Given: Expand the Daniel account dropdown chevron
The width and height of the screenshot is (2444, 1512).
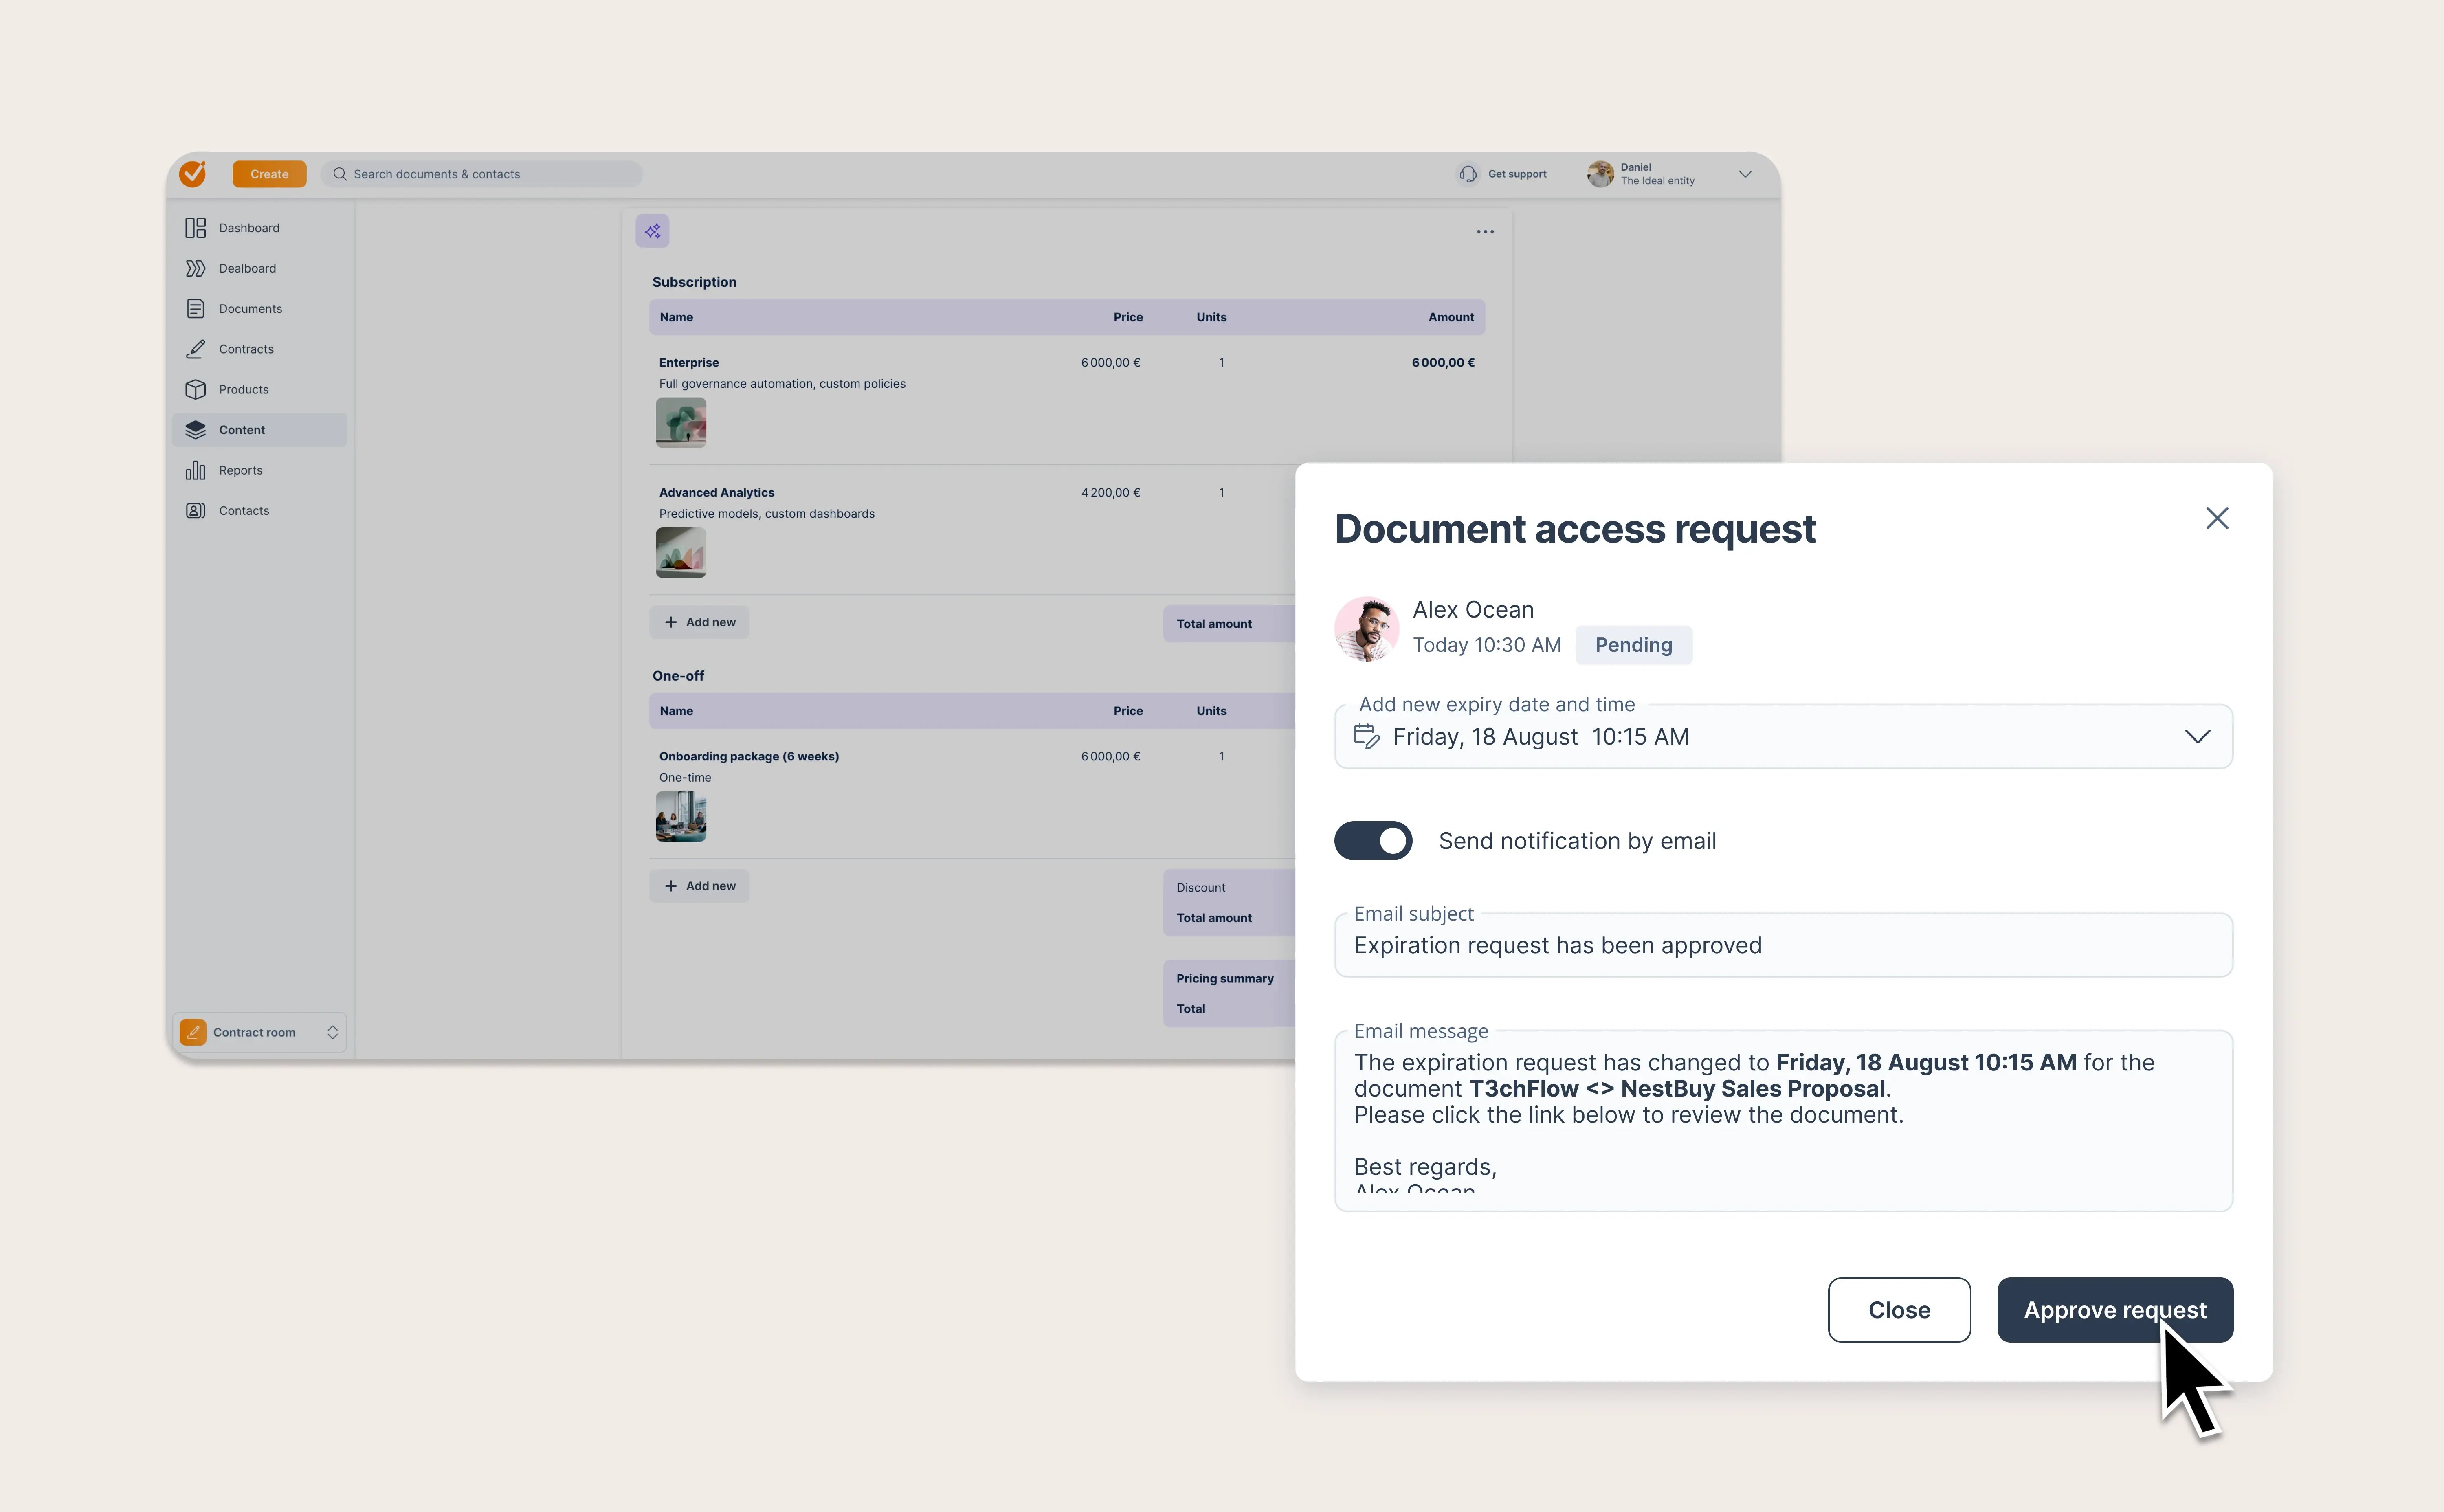Looking at the screenshot, I should coord(1745,174).
